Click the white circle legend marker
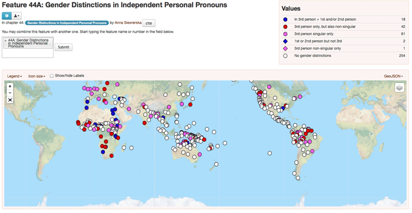412x213 pixels. (285, 56)
